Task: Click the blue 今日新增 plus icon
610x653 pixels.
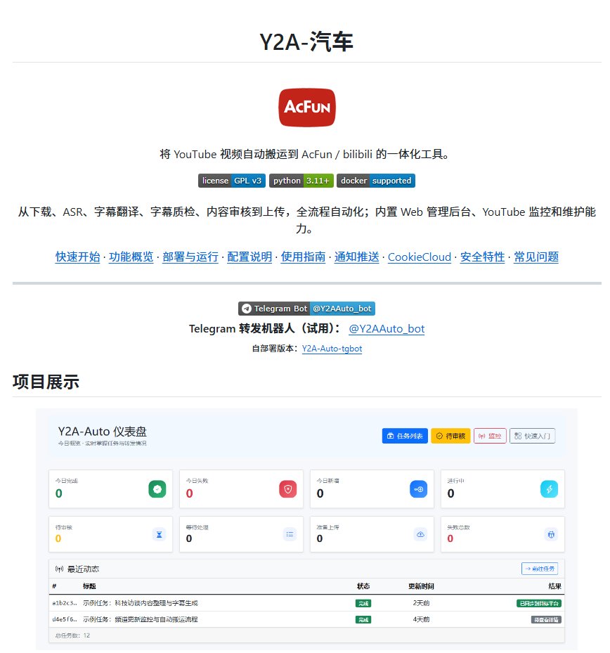Action: [x=418, y=489]
